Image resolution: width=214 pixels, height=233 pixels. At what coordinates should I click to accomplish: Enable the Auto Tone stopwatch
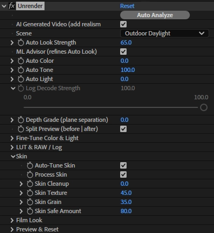(x=21, y=70)
